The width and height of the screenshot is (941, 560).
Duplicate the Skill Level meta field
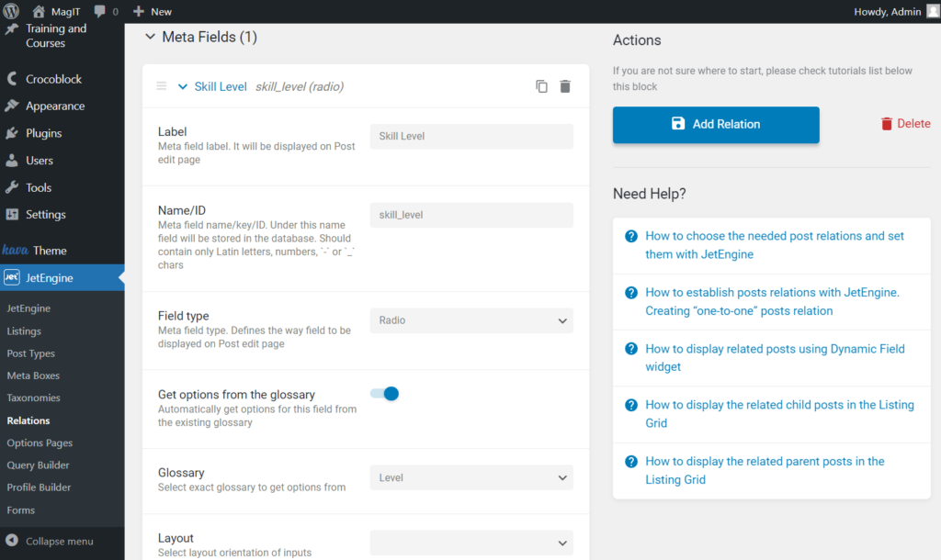(541, 86)
